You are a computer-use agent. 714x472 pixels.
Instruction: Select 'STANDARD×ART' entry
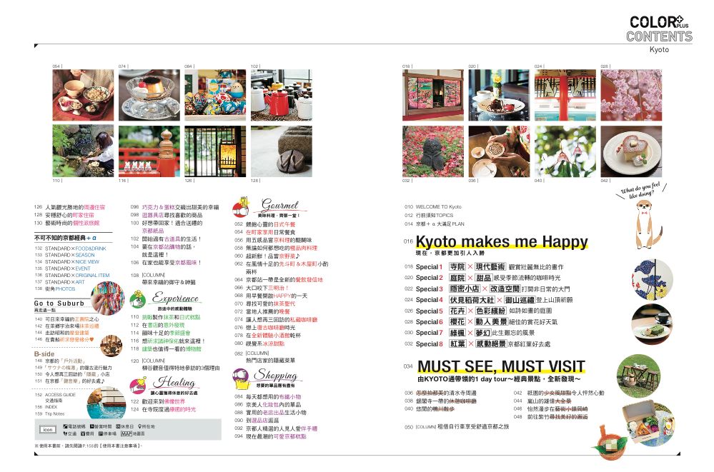[60, 282]
